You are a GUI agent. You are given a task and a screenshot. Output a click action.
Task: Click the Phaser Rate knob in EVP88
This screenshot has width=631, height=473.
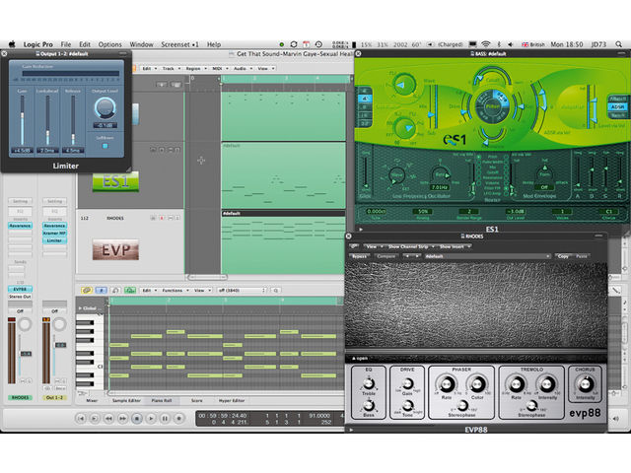pyautogui.click(x=447, y=384)
